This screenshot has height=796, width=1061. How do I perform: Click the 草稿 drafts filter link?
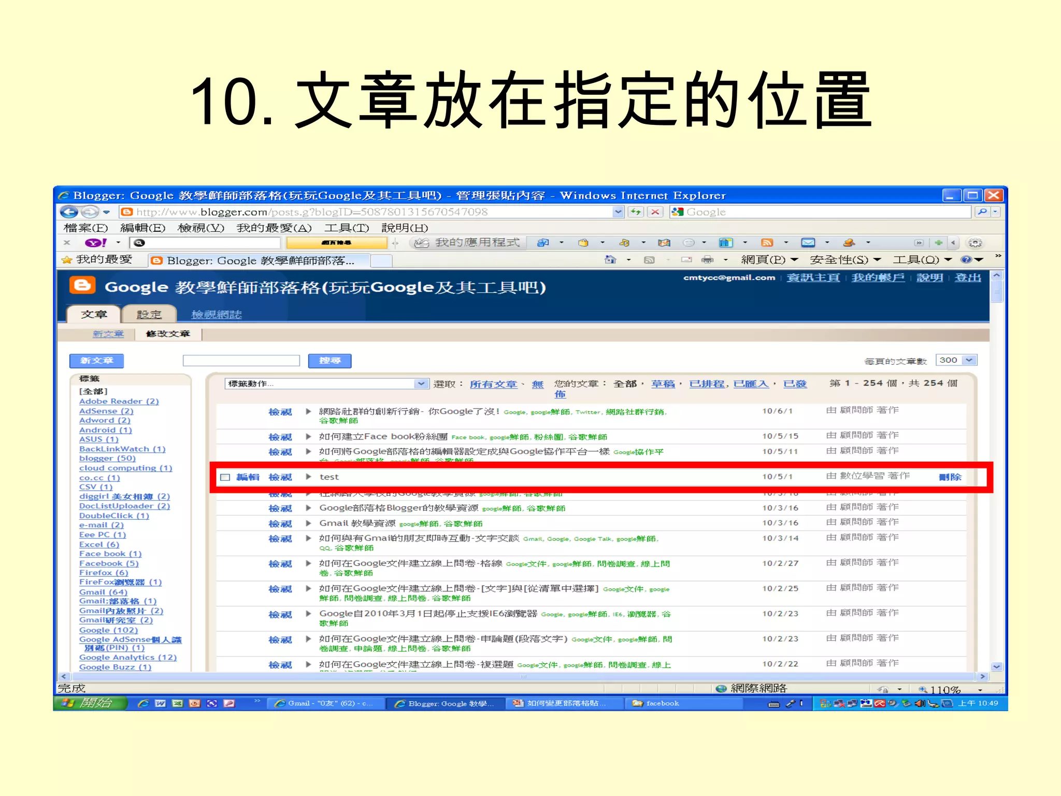click(x=663, y=383)
